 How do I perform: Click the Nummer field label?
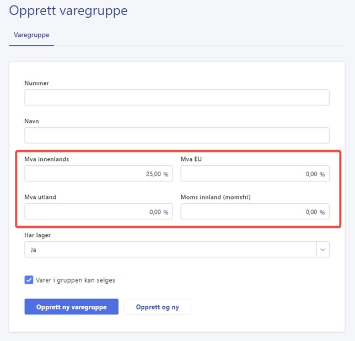point(36,83)
